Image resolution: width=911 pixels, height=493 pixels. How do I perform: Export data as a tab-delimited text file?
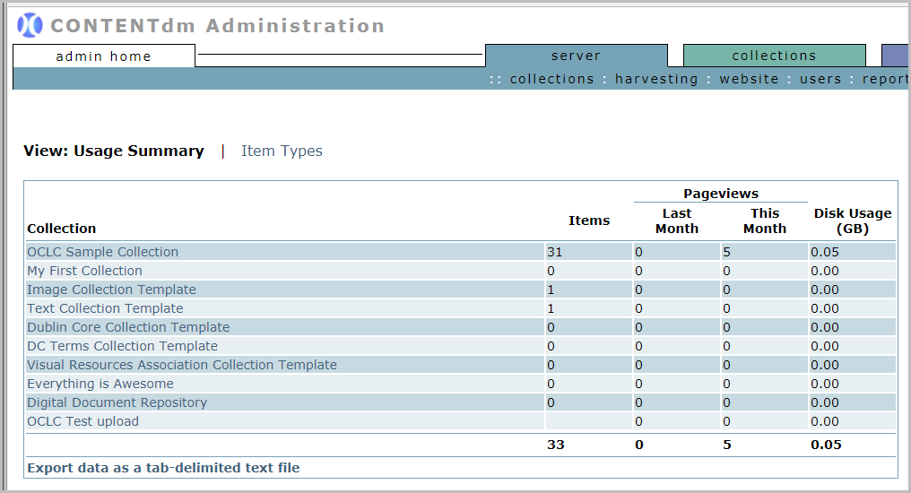point(163,468)
